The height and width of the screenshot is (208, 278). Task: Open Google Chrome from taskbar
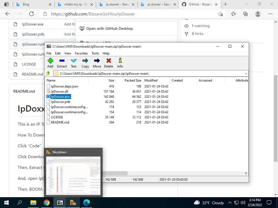tap(47, 203)
